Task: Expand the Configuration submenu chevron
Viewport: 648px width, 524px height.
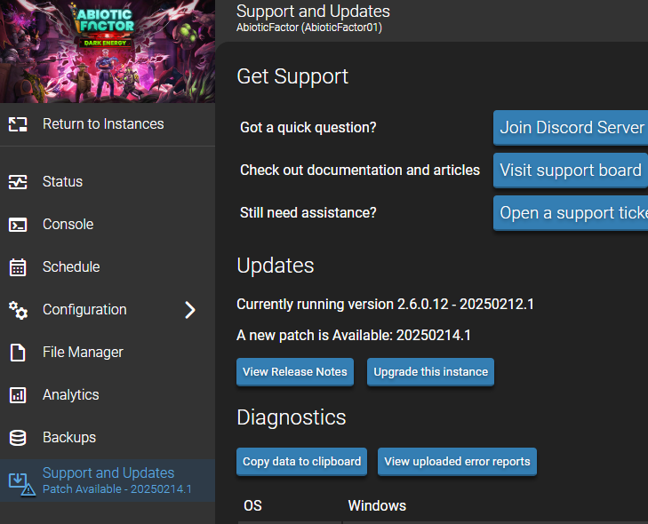Action: coord(190,310)
